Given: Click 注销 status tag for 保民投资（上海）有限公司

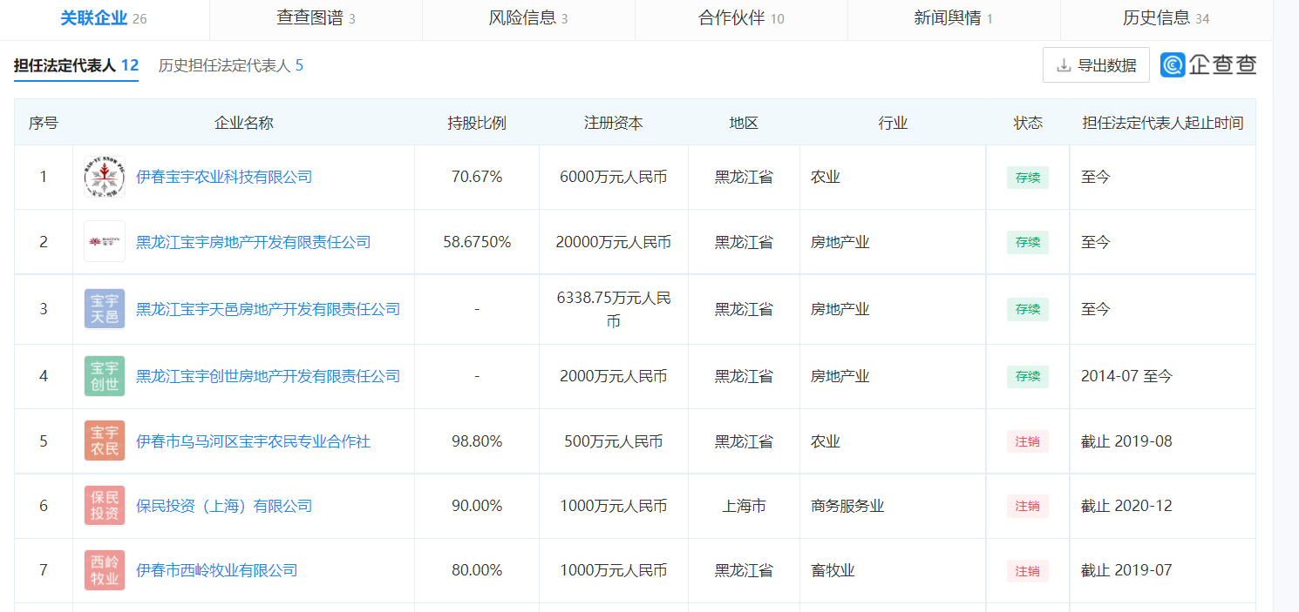Looking at the screenshot, I should tap(1028, 506).
